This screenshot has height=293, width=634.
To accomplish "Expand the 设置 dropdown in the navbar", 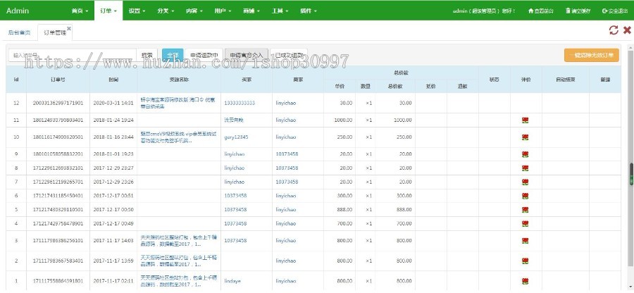I will [137, 11].
